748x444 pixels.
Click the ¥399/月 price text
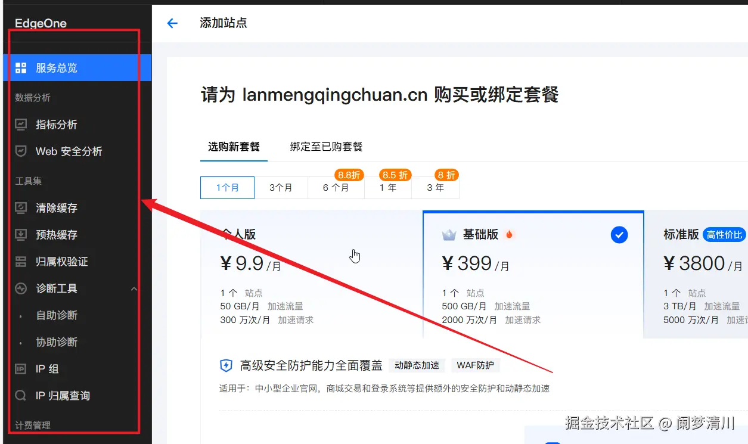tap(476, 263)
